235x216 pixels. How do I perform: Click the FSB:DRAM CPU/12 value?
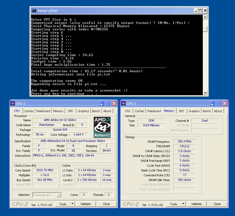click(185, 146)
